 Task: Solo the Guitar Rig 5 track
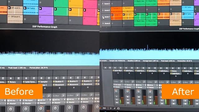pos(117,100)
